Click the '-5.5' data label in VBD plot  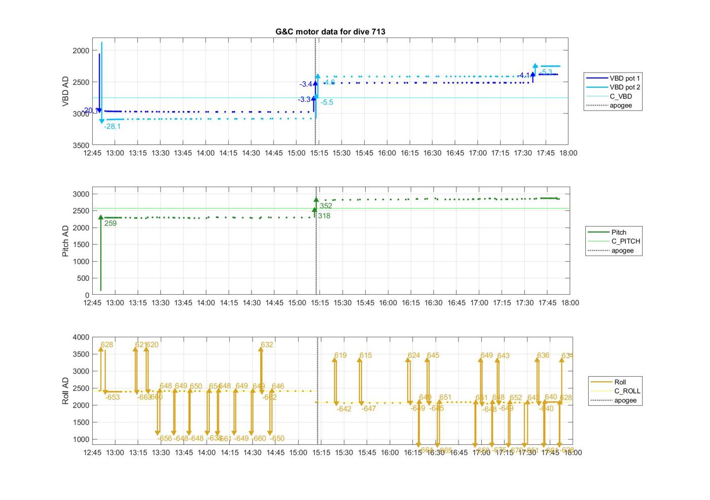327,102
